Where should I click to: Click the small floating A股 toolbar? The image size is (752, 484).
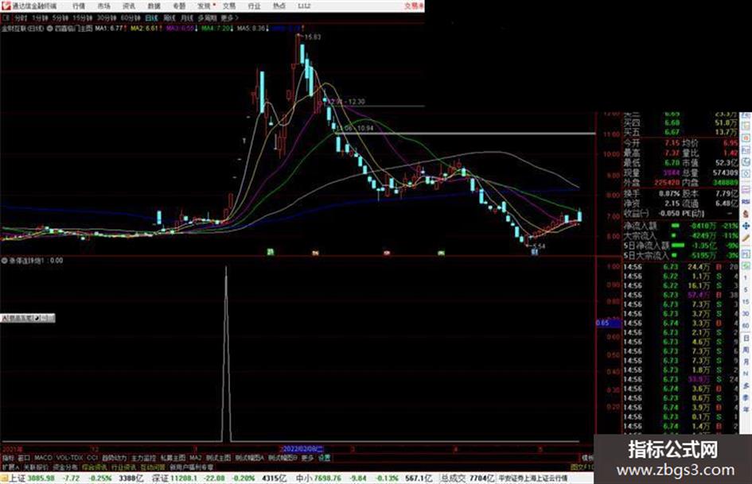pos(27,318)
